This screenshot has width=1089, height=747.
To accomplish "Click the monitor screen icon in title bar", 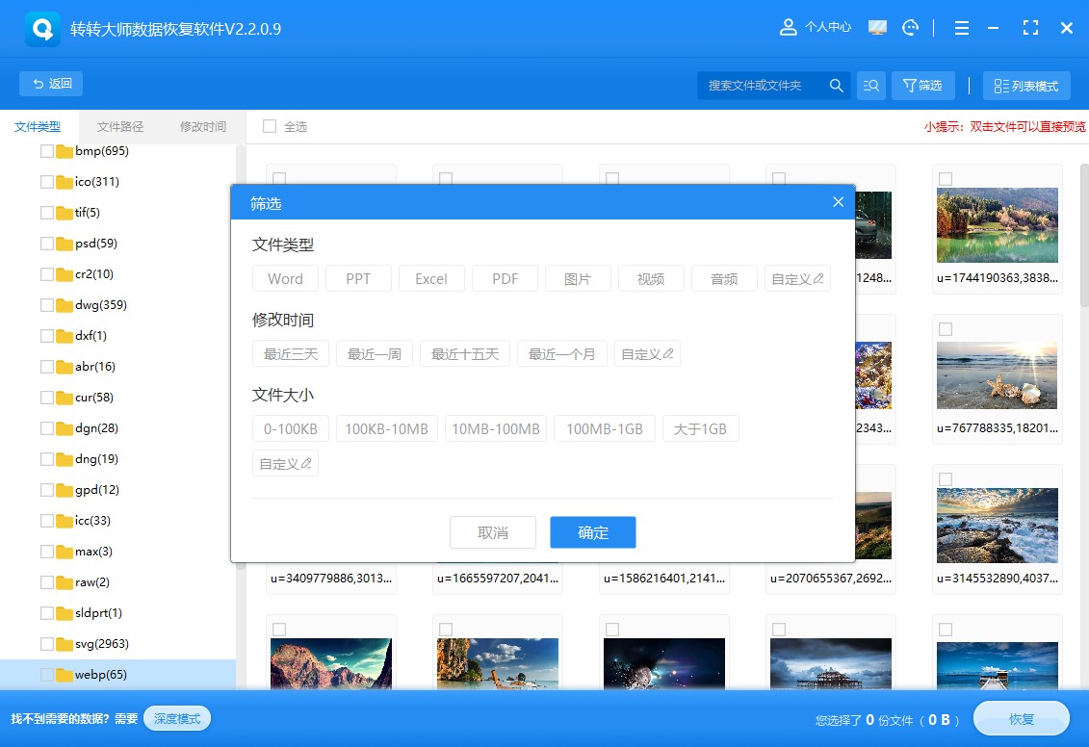I will 876,27.
